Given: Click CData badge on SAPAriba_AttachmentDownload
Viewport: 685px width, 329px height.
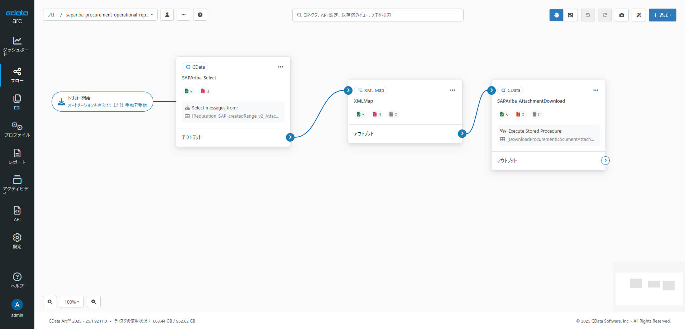Looking at the screenshot, I should 511,90.
